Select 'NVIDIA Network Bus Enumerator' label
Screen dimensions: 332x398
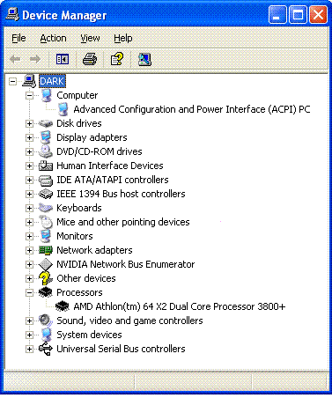[125, 264]
